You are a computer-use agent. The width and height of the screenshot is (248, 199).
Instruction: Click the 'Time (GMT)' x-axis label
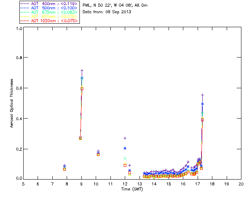132,189
